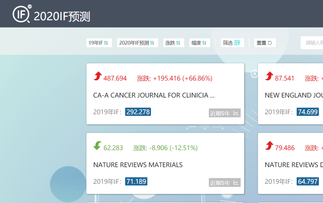
Task: Click red up arrow on New England Journal card
Action: tap(269, 76)
